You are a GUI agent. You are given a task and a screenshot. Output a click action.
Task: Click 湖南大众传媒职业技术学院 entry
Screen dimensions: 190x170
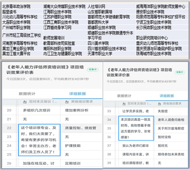click(x=64, y=6)
